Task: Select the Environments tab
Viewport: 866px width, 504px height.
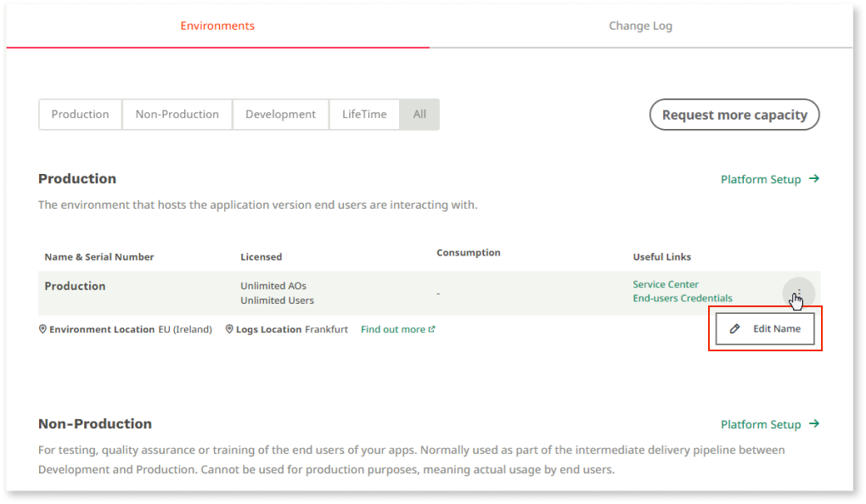Action: coord(217,25)
